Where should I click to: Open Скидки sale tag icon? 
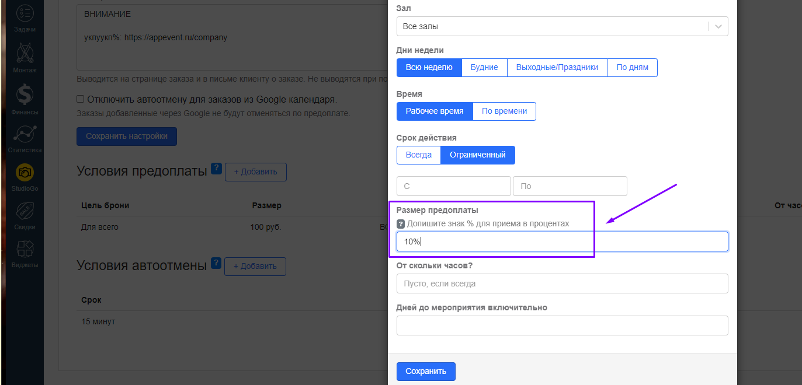coord(25,214)
